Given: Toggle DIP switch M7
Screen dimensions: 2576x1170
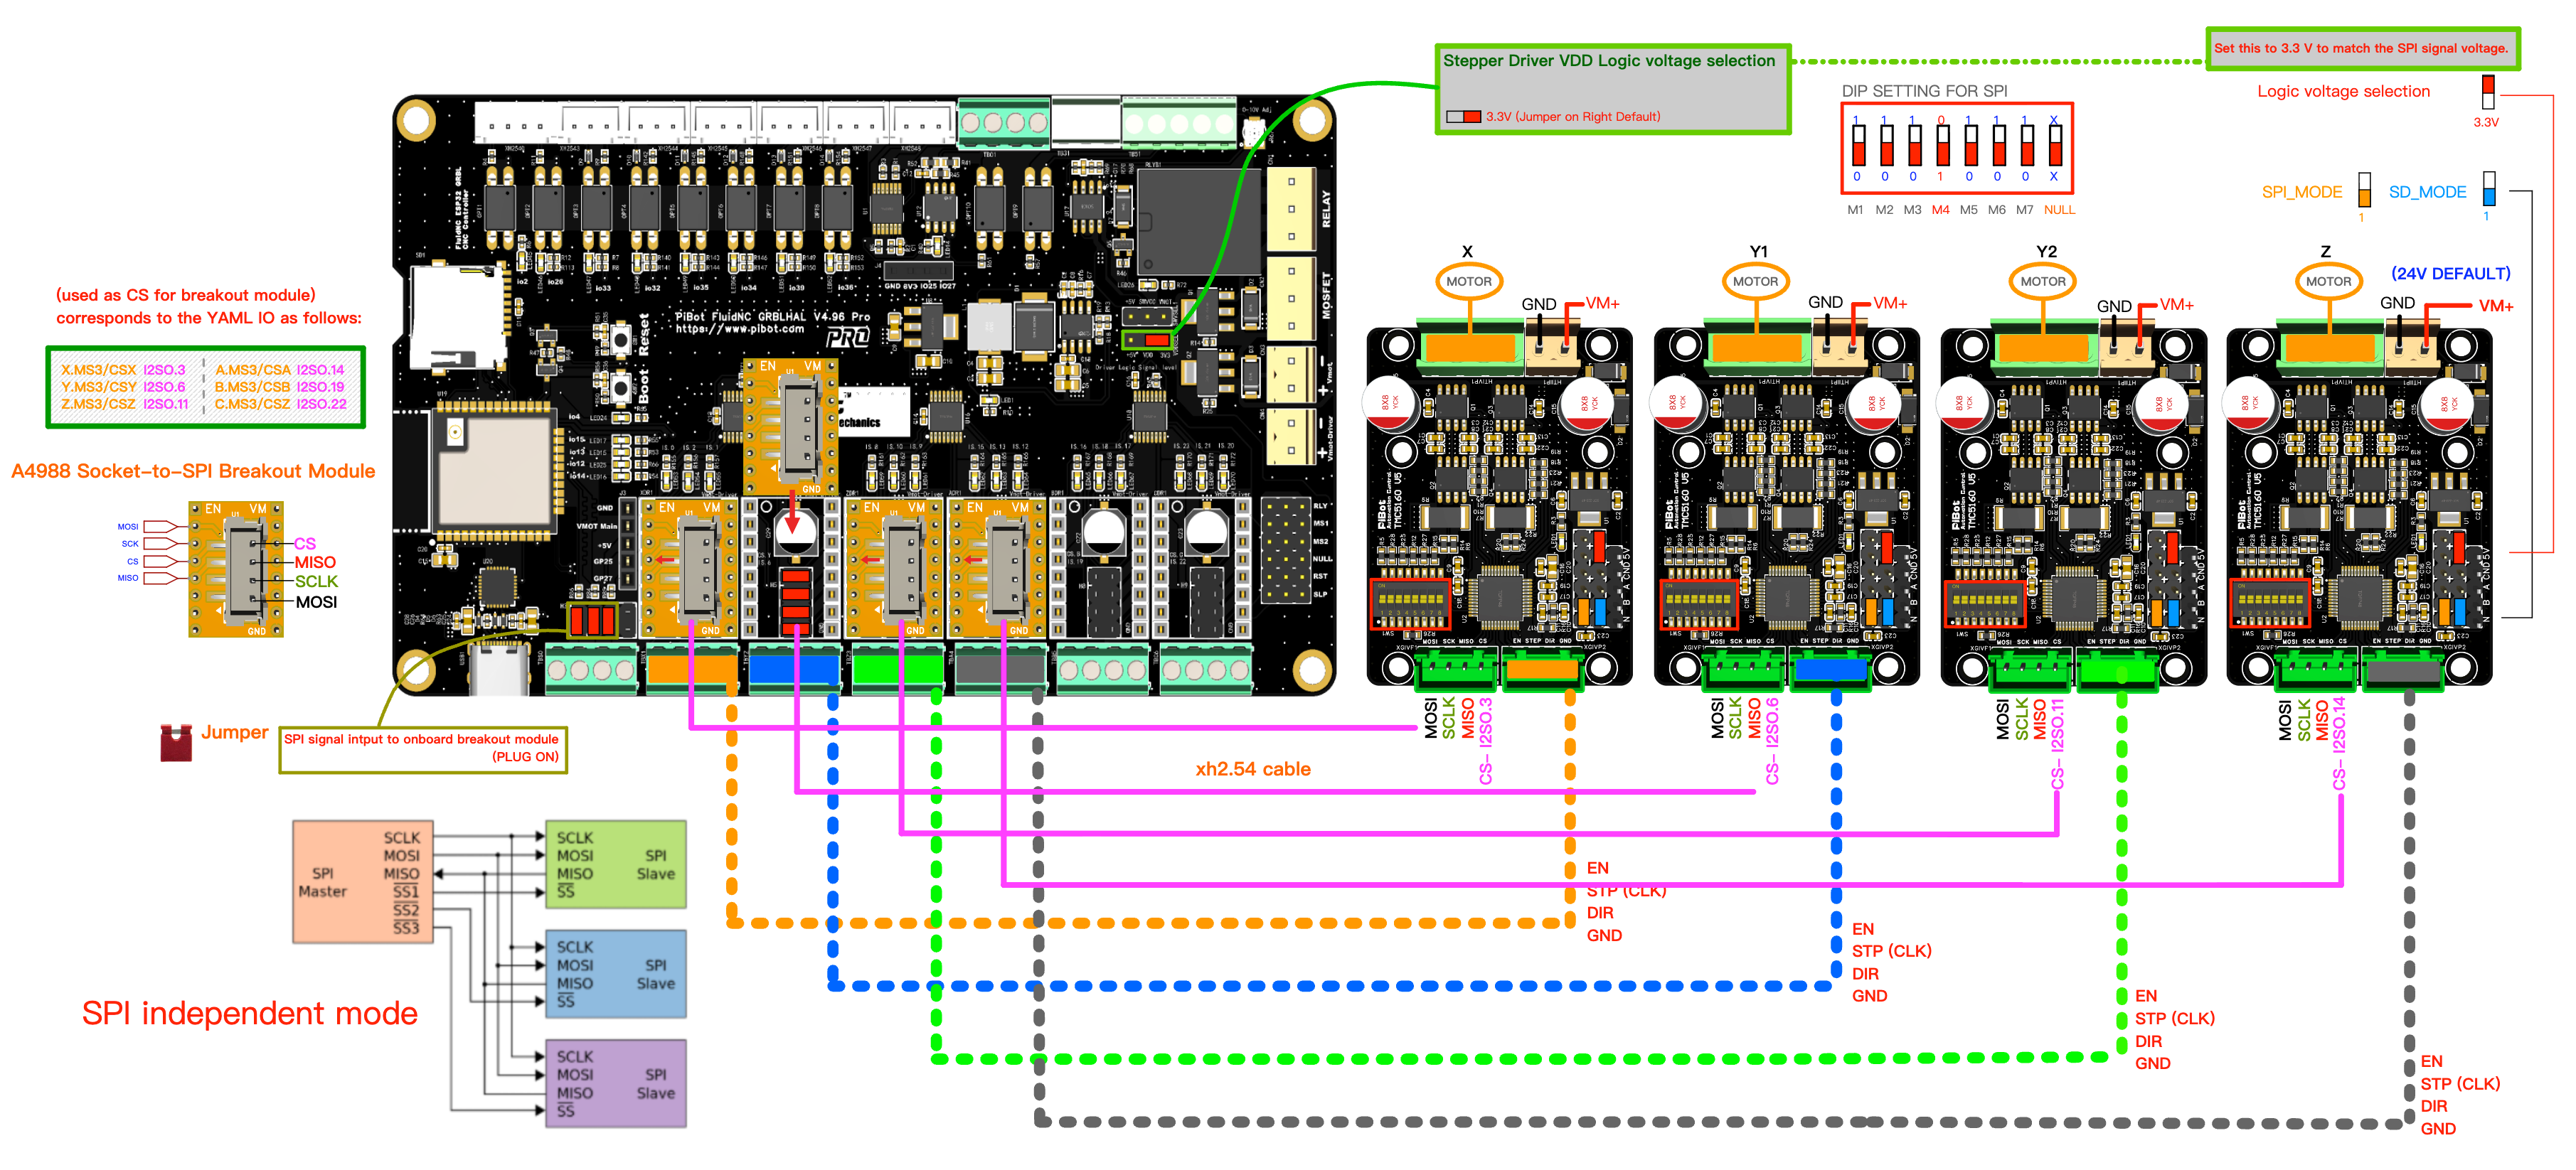Looking at the screenshot, I should pyautogui.click(x=2026, y=146).
